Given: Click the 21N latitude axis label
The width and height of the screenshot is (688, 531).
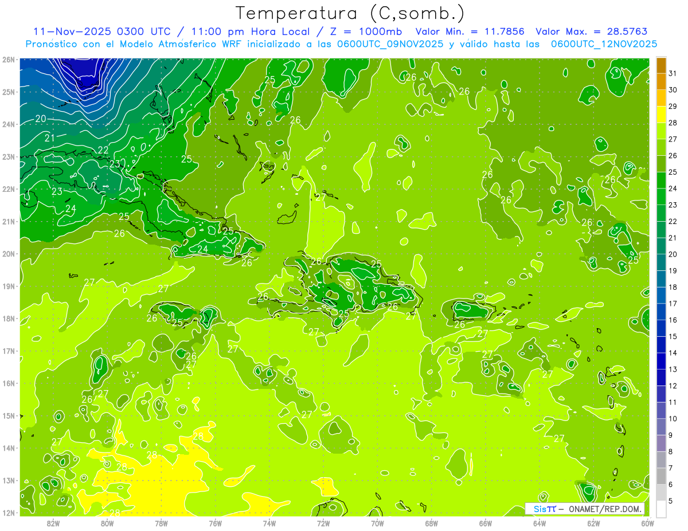Looking at the screenshot, I should coord(9,221).
